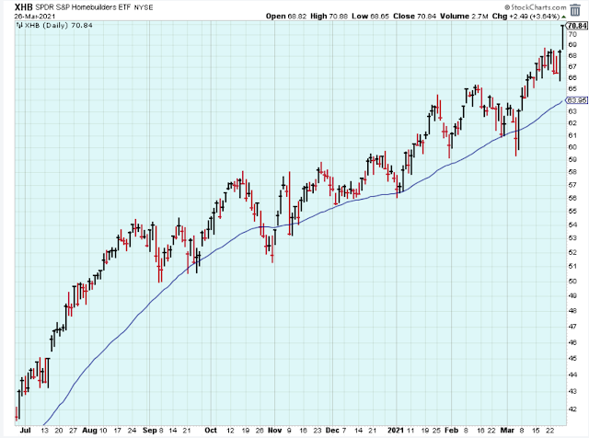Click the Aug label on the date axis

click(x=89, y=430)
